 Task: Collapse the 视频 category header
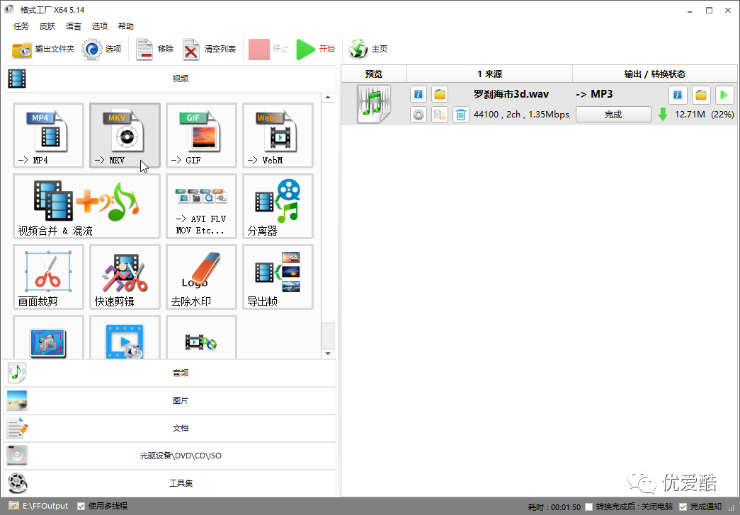170,79
